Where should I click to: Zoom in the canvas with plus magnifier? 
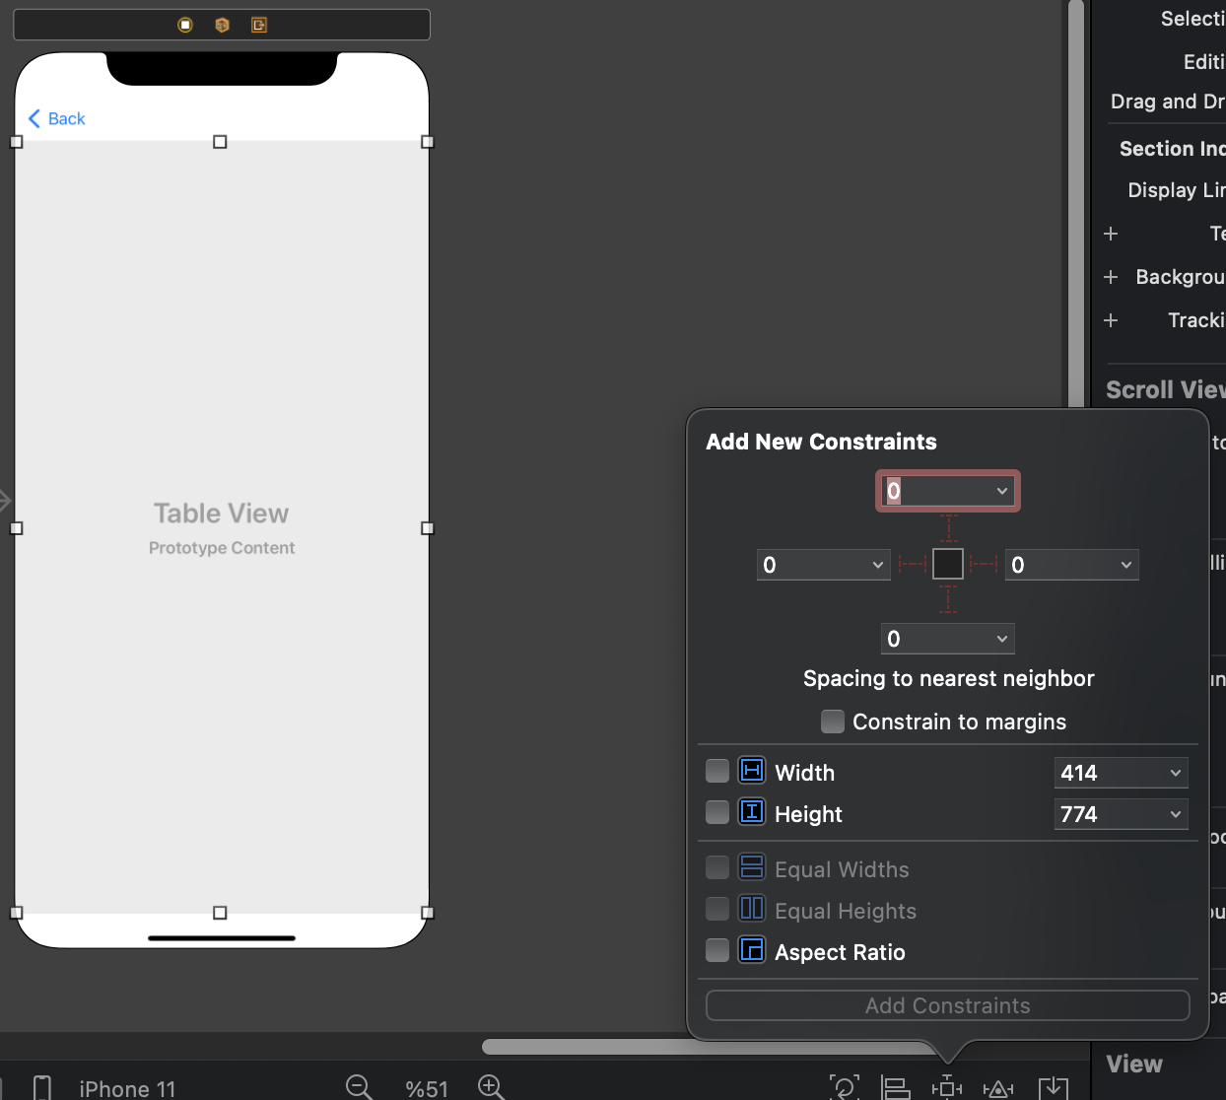tap(491, 1087)
